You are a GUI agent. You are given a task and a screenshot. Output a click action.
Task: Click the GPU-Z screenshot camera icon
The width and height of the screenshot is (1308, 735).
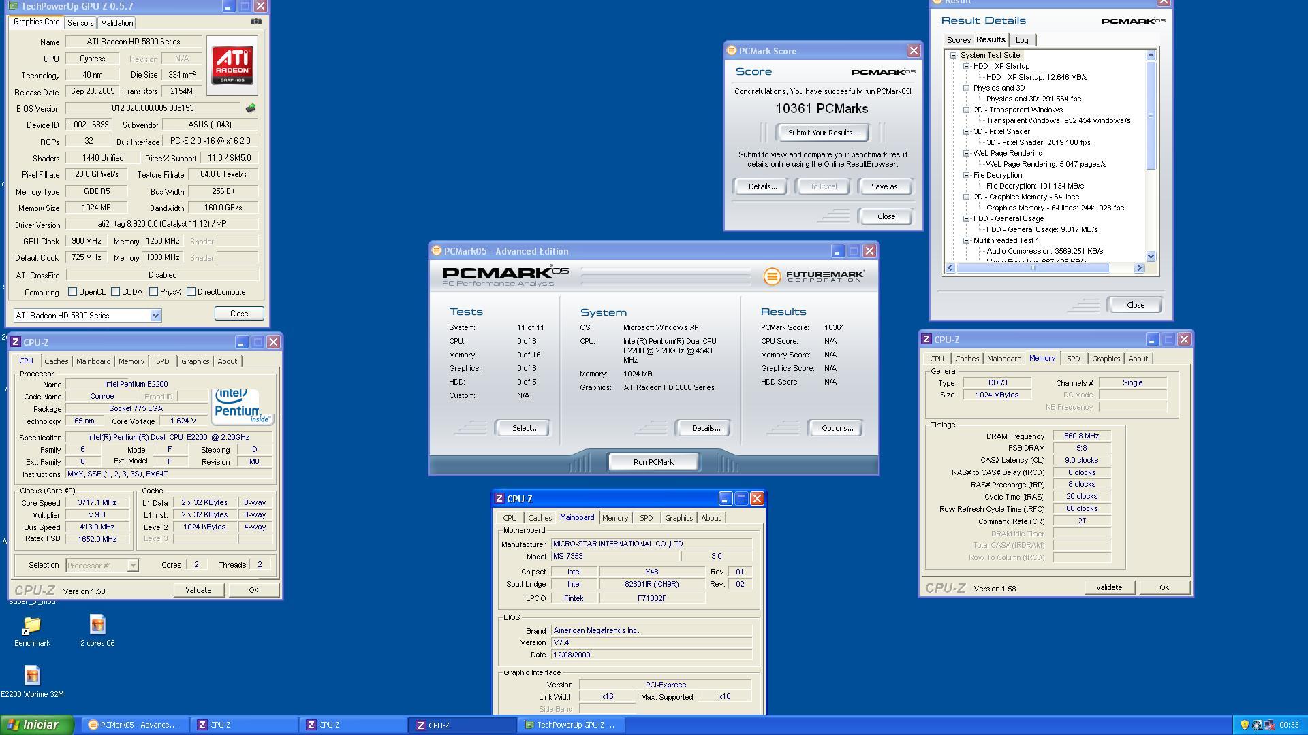(x=255, y=22)
